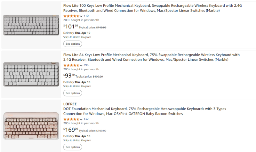Click the star rating of Flow Lite 100 Keys

(71, 16)
